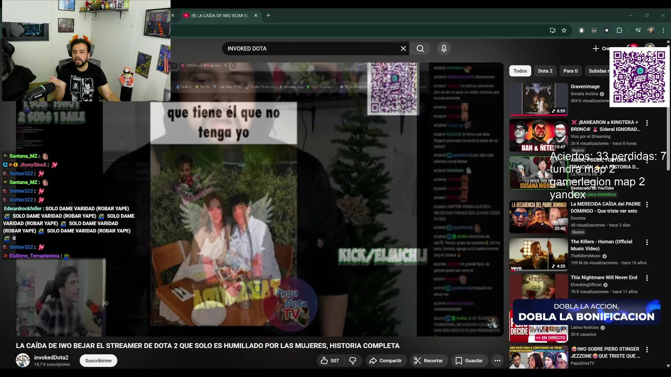This screenshot has height=377, width=671.
Task: Like the video with 507 likes
Action: (x=330, y=360)
